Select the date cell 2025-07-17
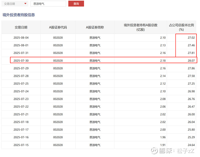 (x=21, y=130)
